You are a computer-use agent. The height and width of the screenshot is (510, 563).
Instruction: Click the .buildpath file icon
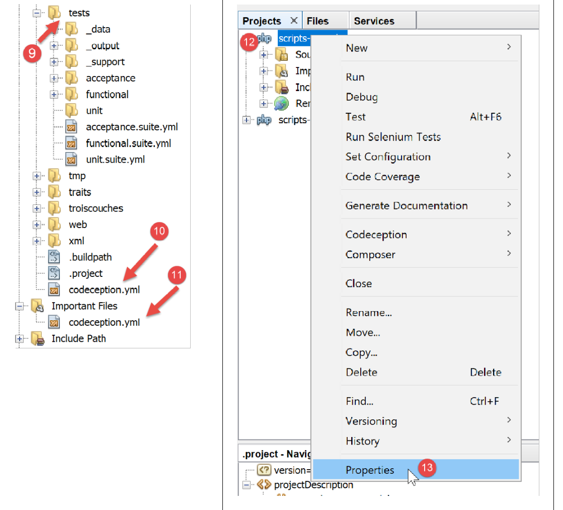click(54, 257)
